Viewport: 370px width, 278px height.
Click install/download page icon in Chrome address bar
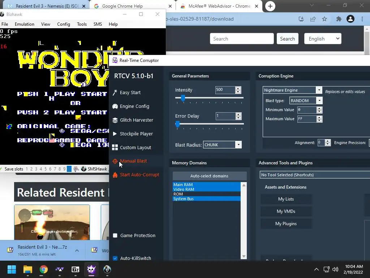(301, 19)
